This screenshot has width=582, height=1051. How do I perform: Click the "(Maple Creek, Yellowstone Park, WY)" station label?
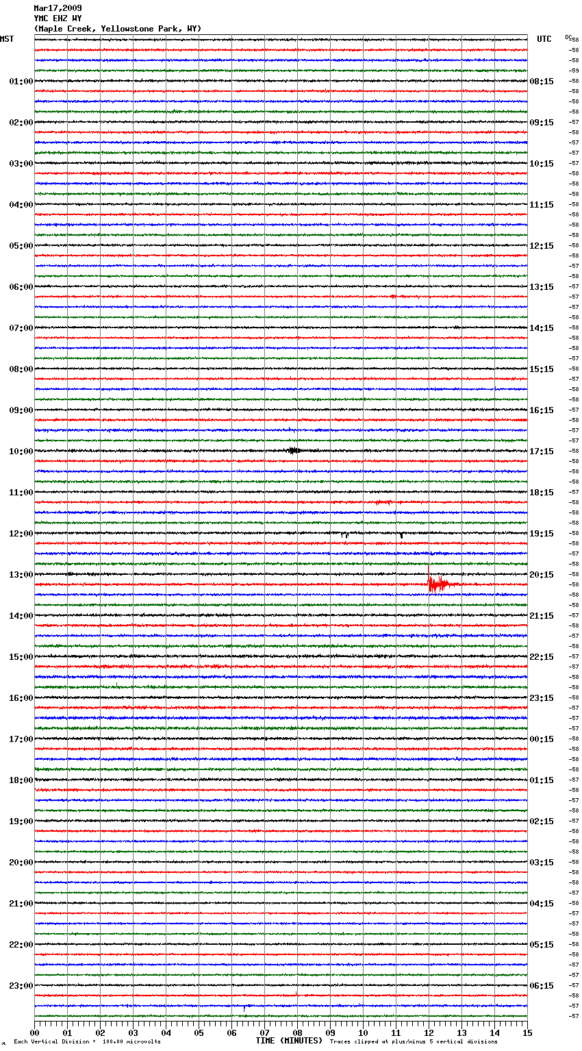[118, 29]
